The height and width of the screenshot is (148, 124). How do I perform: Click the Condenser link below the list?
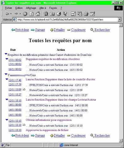78,135
